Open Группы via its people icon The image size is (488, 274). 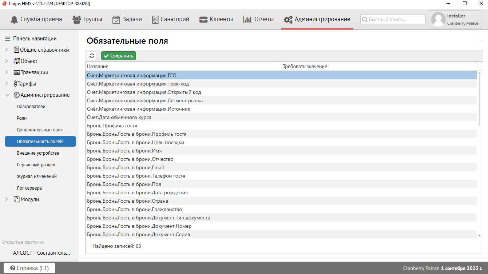[77, 19]
